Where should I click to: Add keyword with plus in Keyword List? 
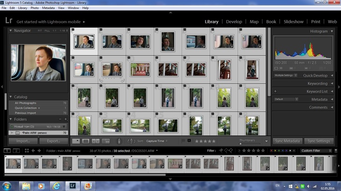275,91
